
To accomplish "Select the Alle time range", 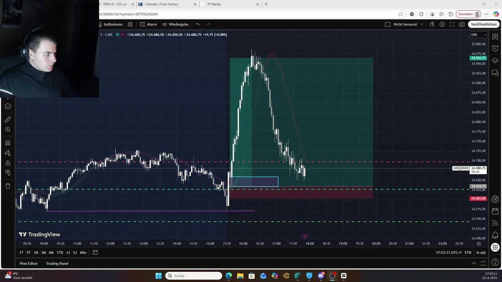I will click(83, 253).
